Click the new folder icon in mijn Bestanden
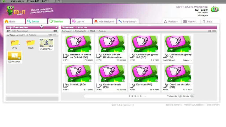The height and width of the screenshot is (127, 226). click(x=55, y=31)
